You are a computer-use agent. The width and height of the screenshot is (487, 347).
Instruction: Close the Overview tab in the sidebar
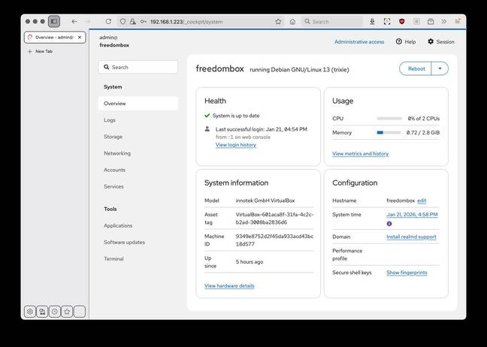pyautogui.click(x=80, y=37)
